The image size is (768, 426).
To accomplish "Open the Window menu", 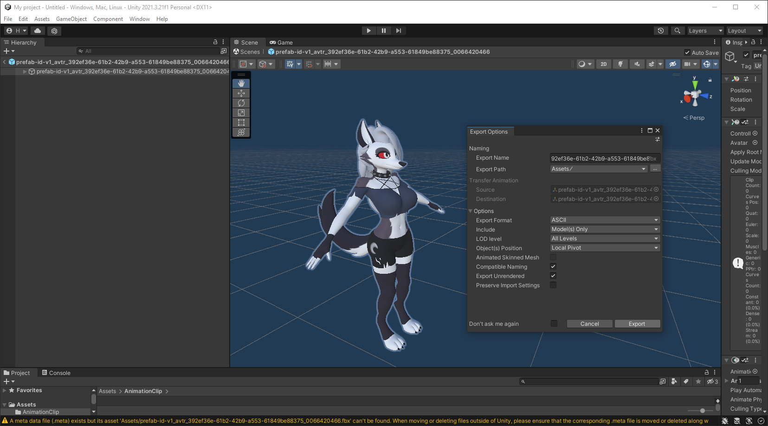I will tap(140, 19).
